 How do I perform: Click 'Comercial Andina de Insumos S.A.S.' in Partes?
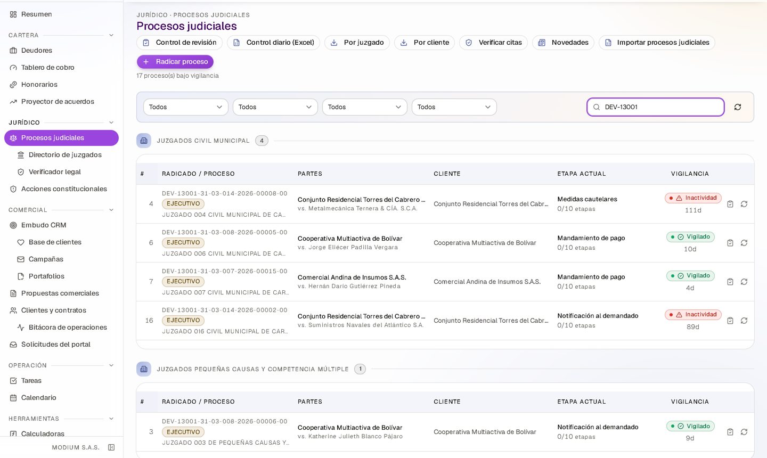tap(352, 277)
